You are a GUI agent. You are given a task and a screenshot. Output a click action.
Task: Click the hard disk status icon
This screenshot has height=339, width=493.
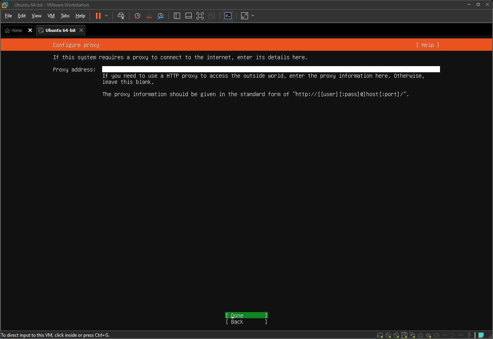pyautogui.click(x=380, y=335)
